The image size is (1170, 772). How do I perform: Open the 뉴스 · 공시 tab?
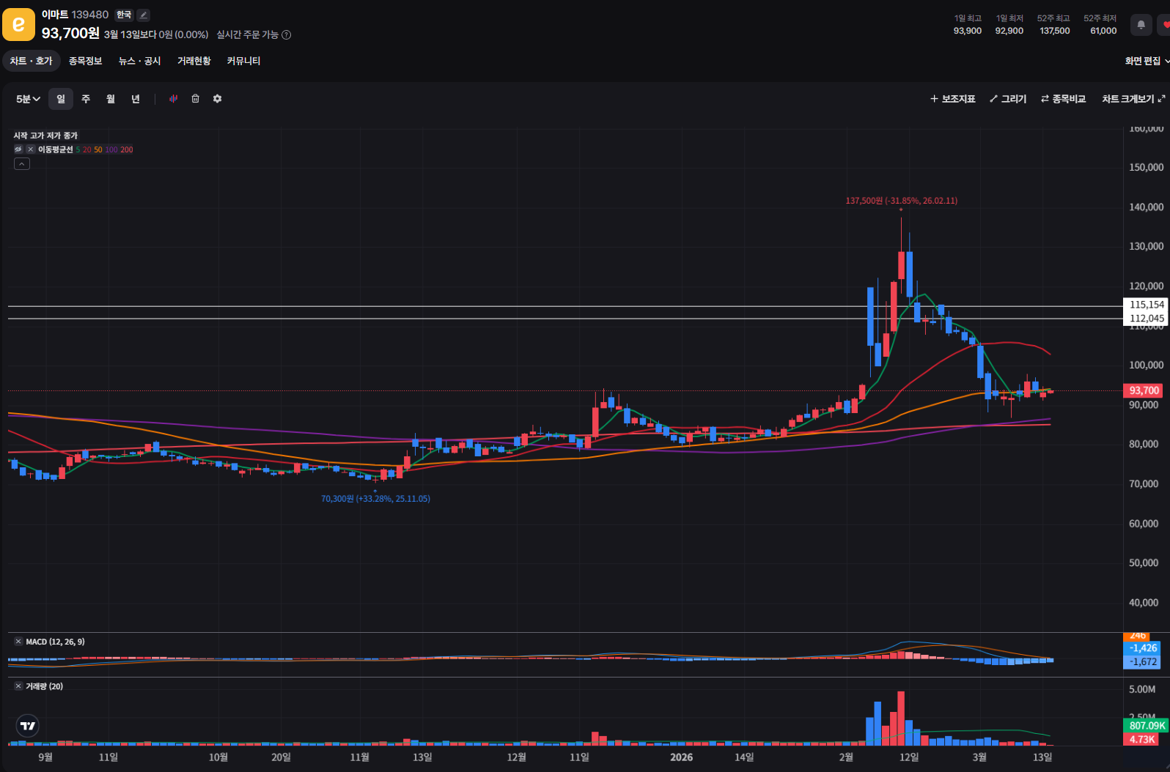click(x=140, y=61)
